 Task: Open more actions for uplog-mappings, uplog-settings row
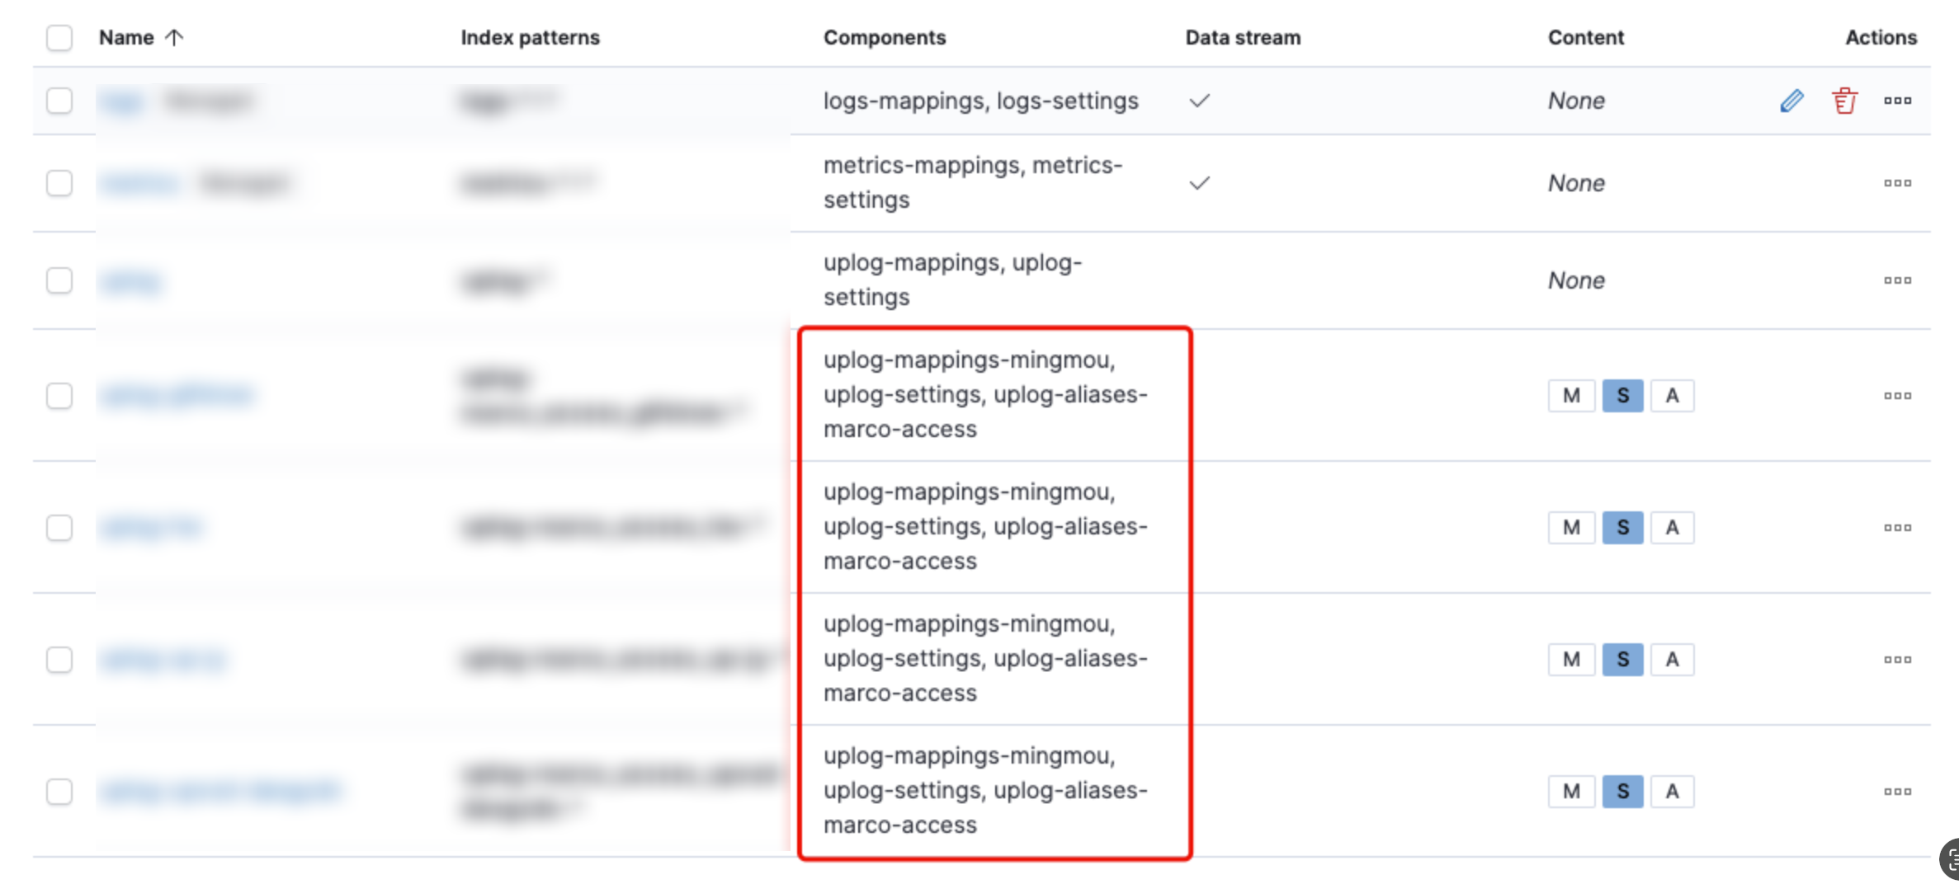point(1897,280)
